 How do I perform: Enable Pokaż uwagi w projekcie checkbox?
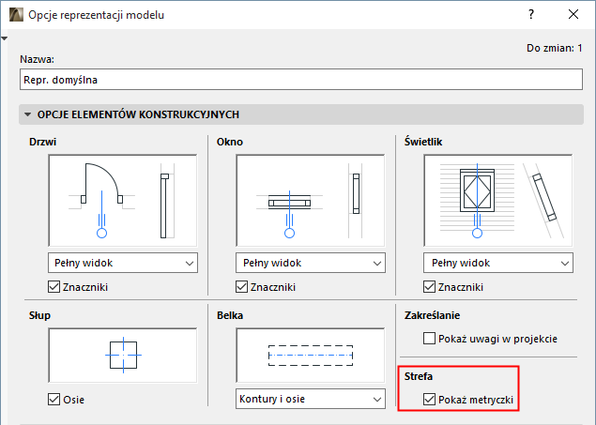pyautogui.click(x=430, y=338)
